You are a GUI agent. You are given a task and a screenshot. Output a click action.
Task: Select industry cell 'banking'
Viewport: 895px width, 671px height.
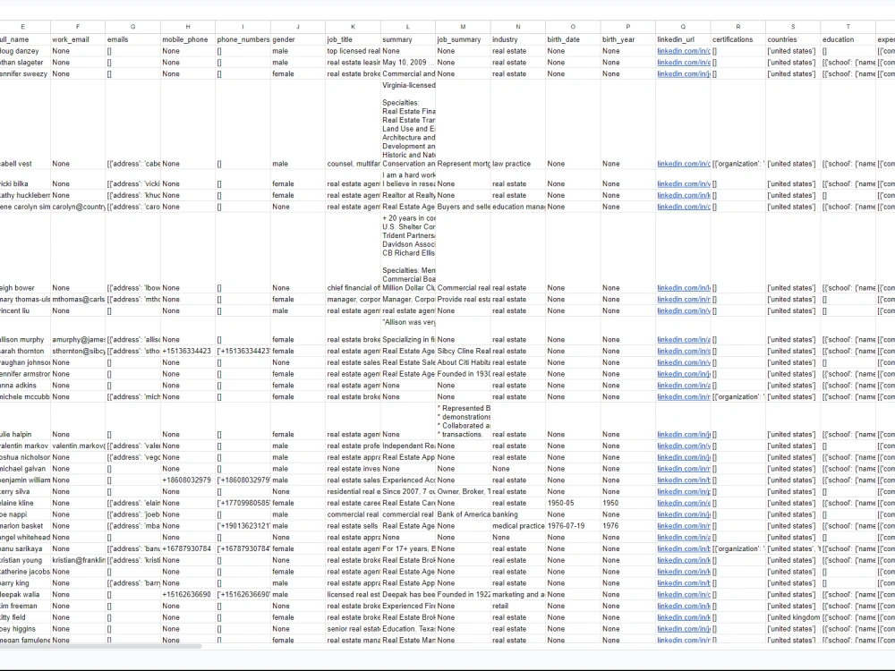(517, 514)
